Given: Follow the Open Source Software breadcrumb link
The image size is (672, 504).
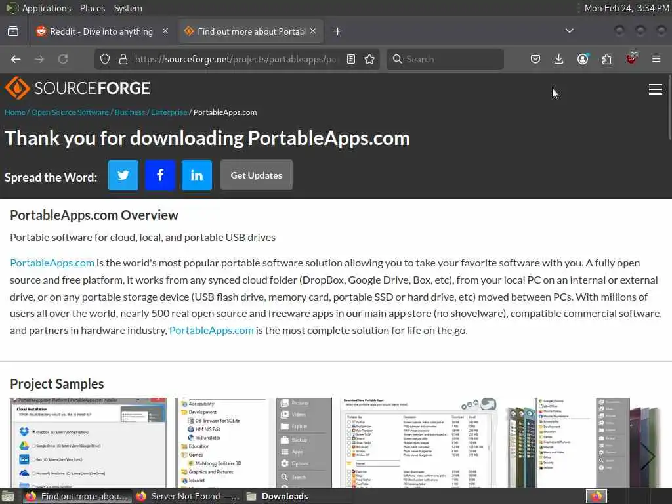Looking at the screenshot, I should (70, 112).
